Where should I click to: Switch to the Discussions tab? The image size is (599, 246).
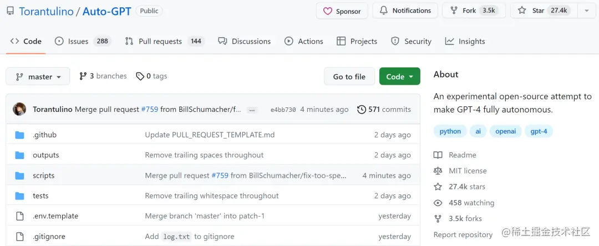[x=245, y=41]
